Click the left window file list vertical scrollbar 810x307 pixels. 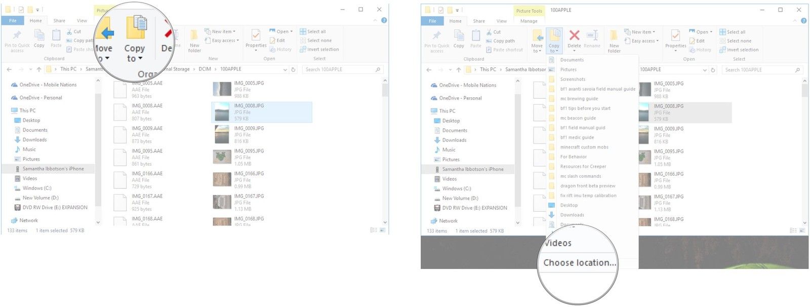pos(385,152)
